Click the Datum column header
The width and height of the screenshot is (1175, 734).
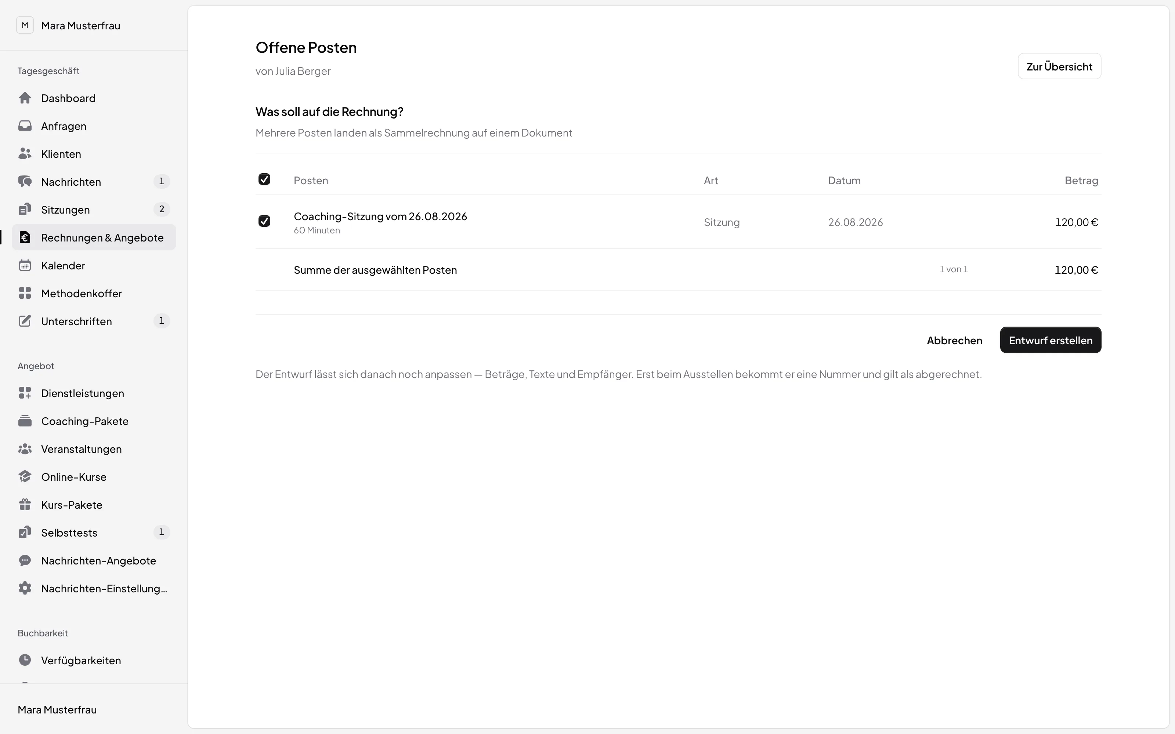[x=844, y=181]
